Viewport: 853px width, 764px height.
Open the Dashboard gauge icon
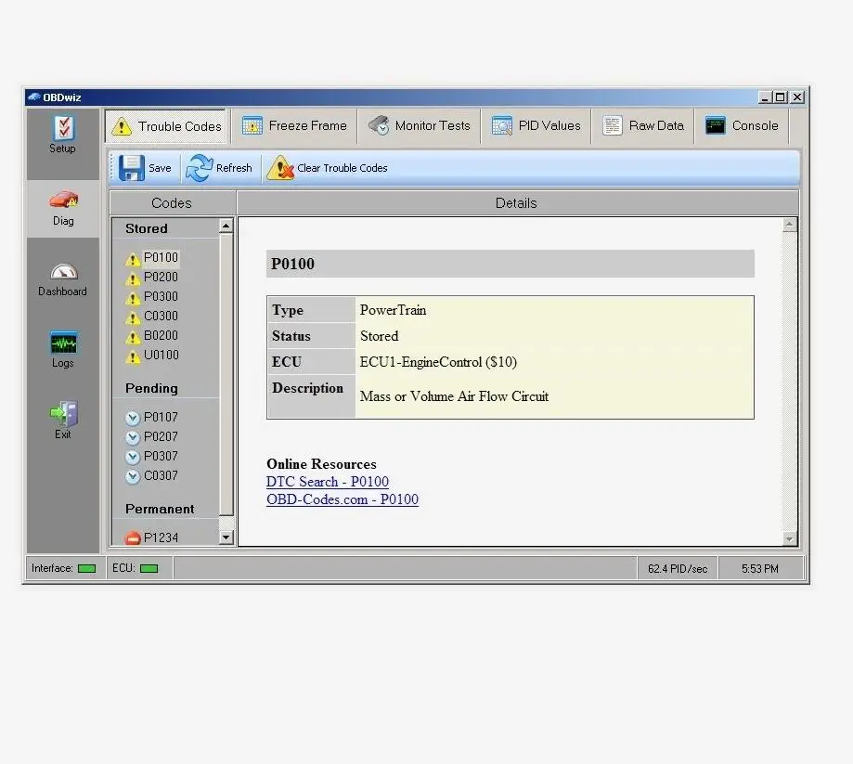point(64,272)
